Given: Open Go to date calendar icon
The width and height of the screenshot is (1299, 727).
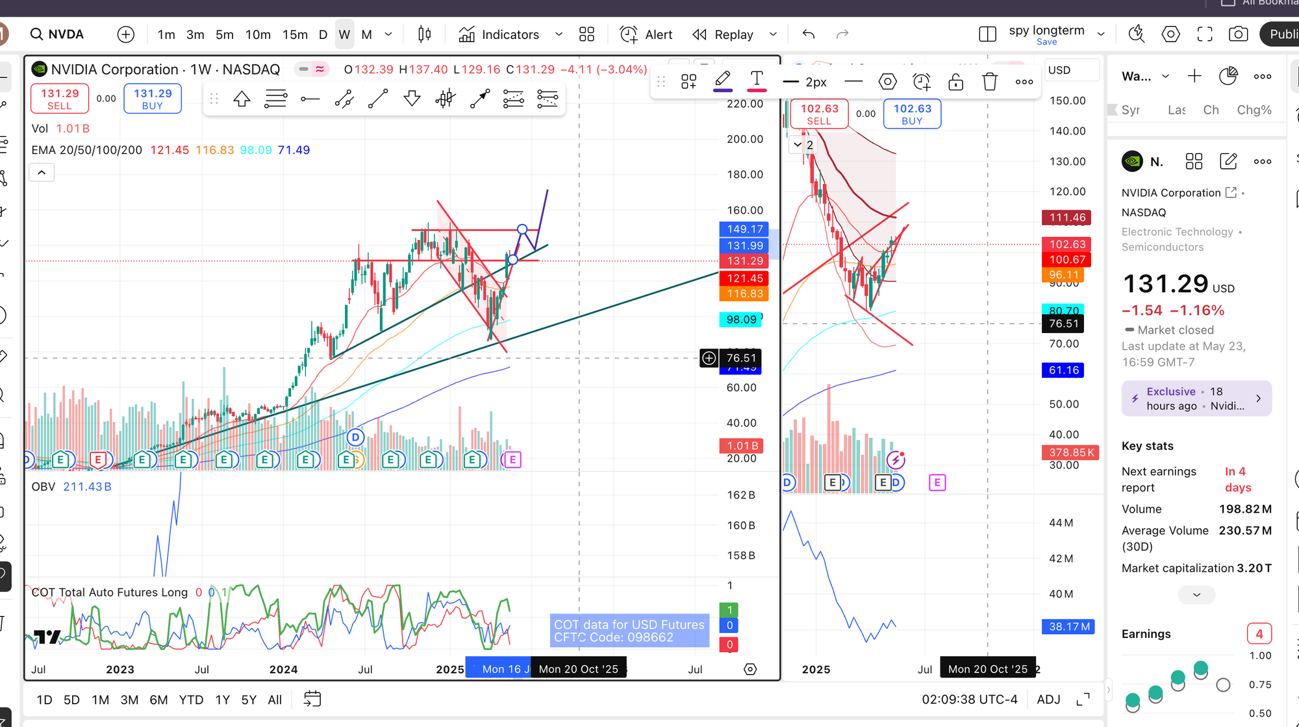Looking at the screenshot, I should [x=312, y=699].
